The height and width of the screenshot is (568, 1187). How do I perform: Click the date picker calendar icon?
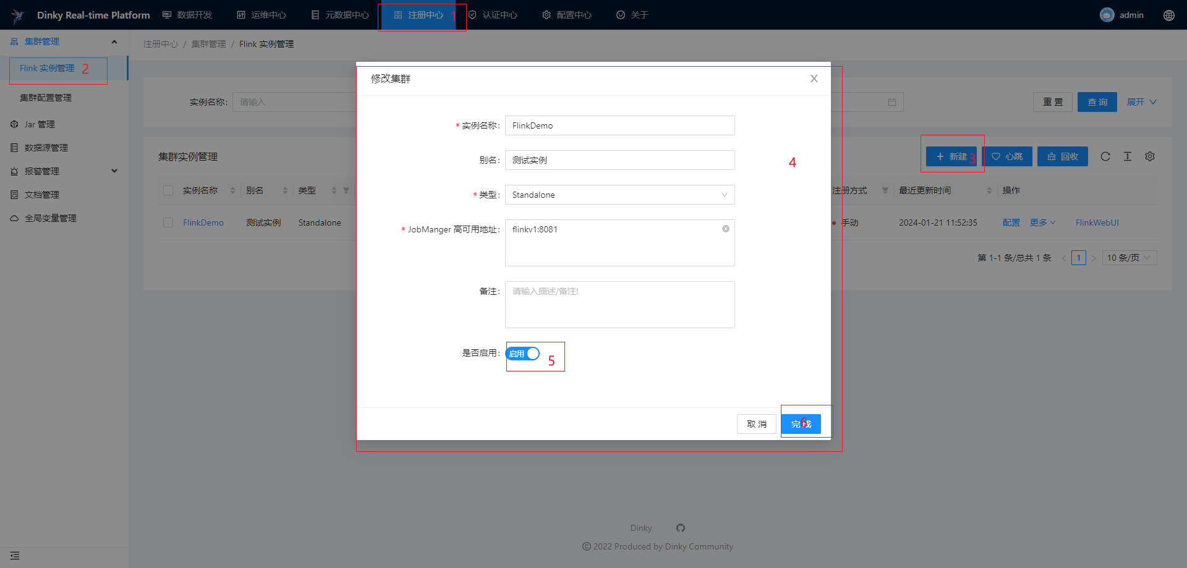(x=892, y=102)
